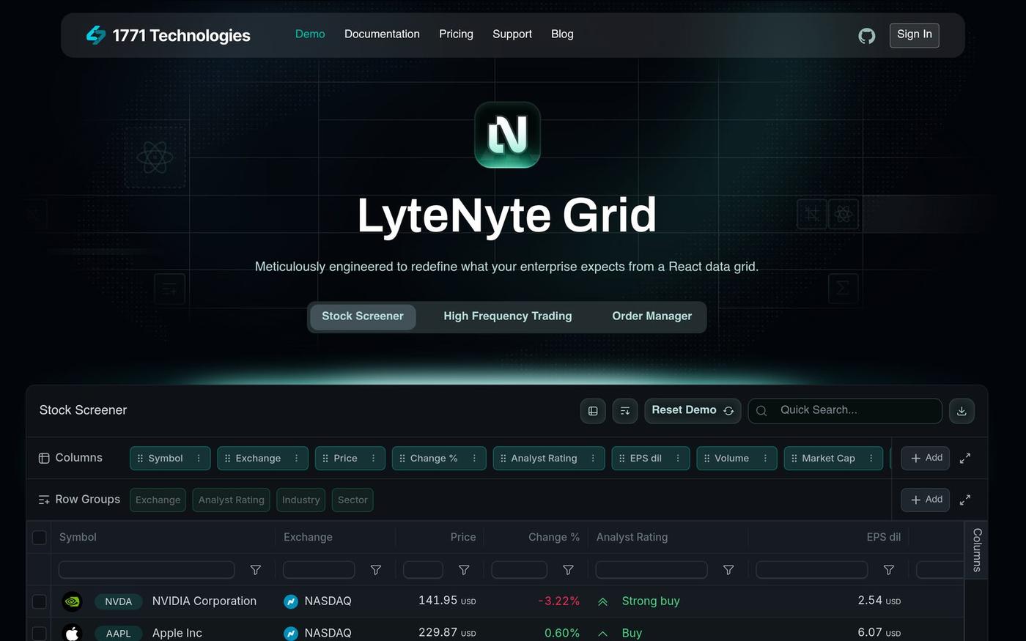Toggle the panel layout icon button
1026x641 pixels.
tap(593, 411)
